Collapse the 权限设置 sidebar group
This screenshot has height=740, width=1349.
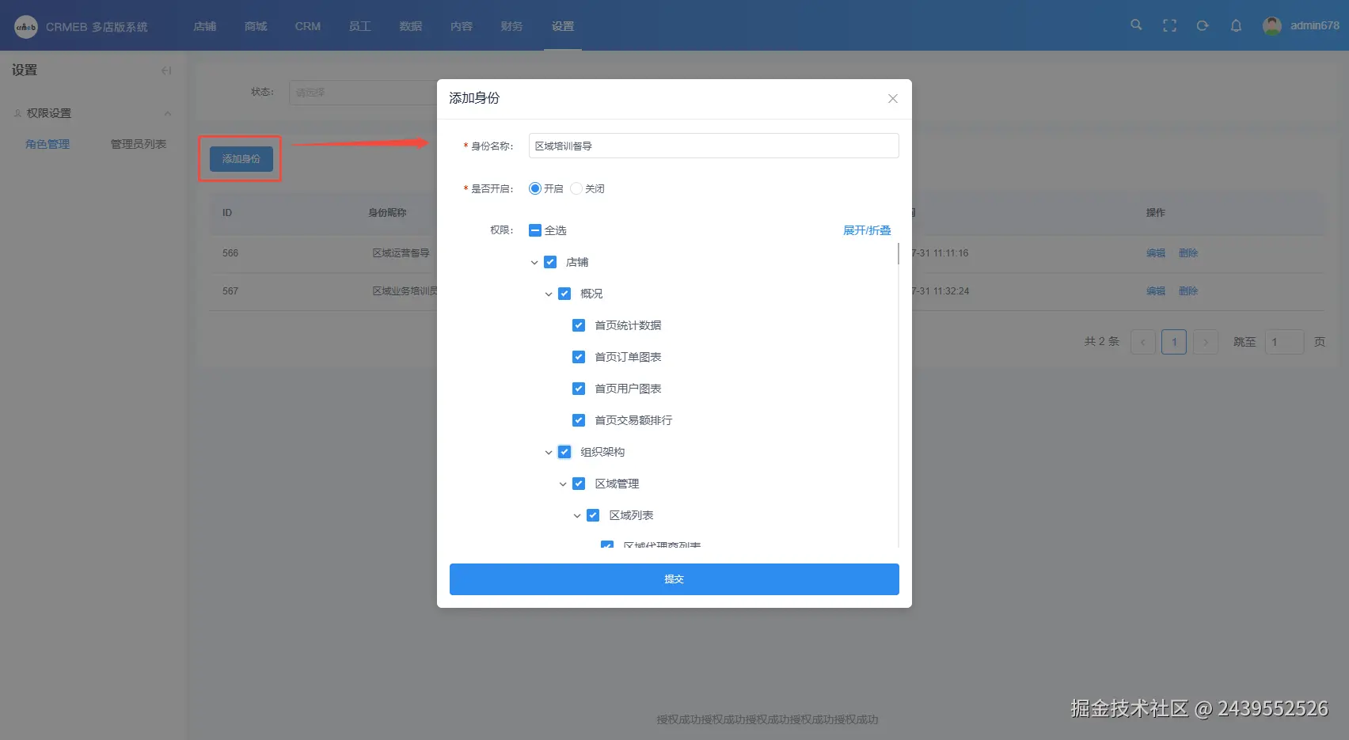[168, 113]
